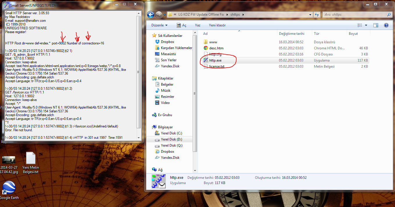This screenshot has height=207, width=395.
Task: Click Small Server title bar icon
Action: (x=6, y=6)
